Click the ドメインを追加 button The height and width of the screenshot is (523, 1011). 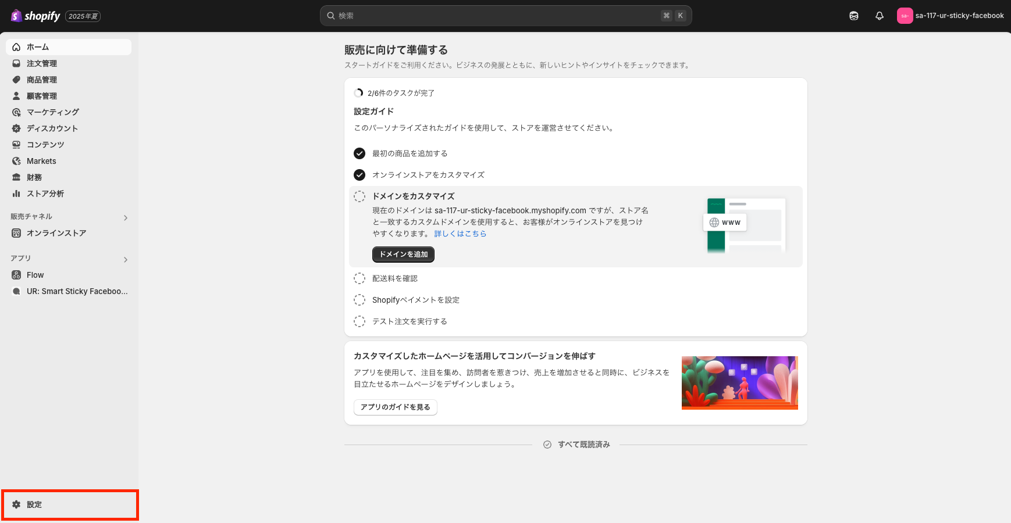coord(403,255)
